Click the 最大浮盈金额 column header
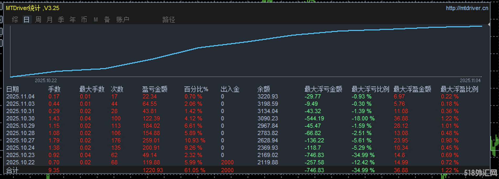The height and width of the screenshot is (179, 499). [x=412, y=89]
